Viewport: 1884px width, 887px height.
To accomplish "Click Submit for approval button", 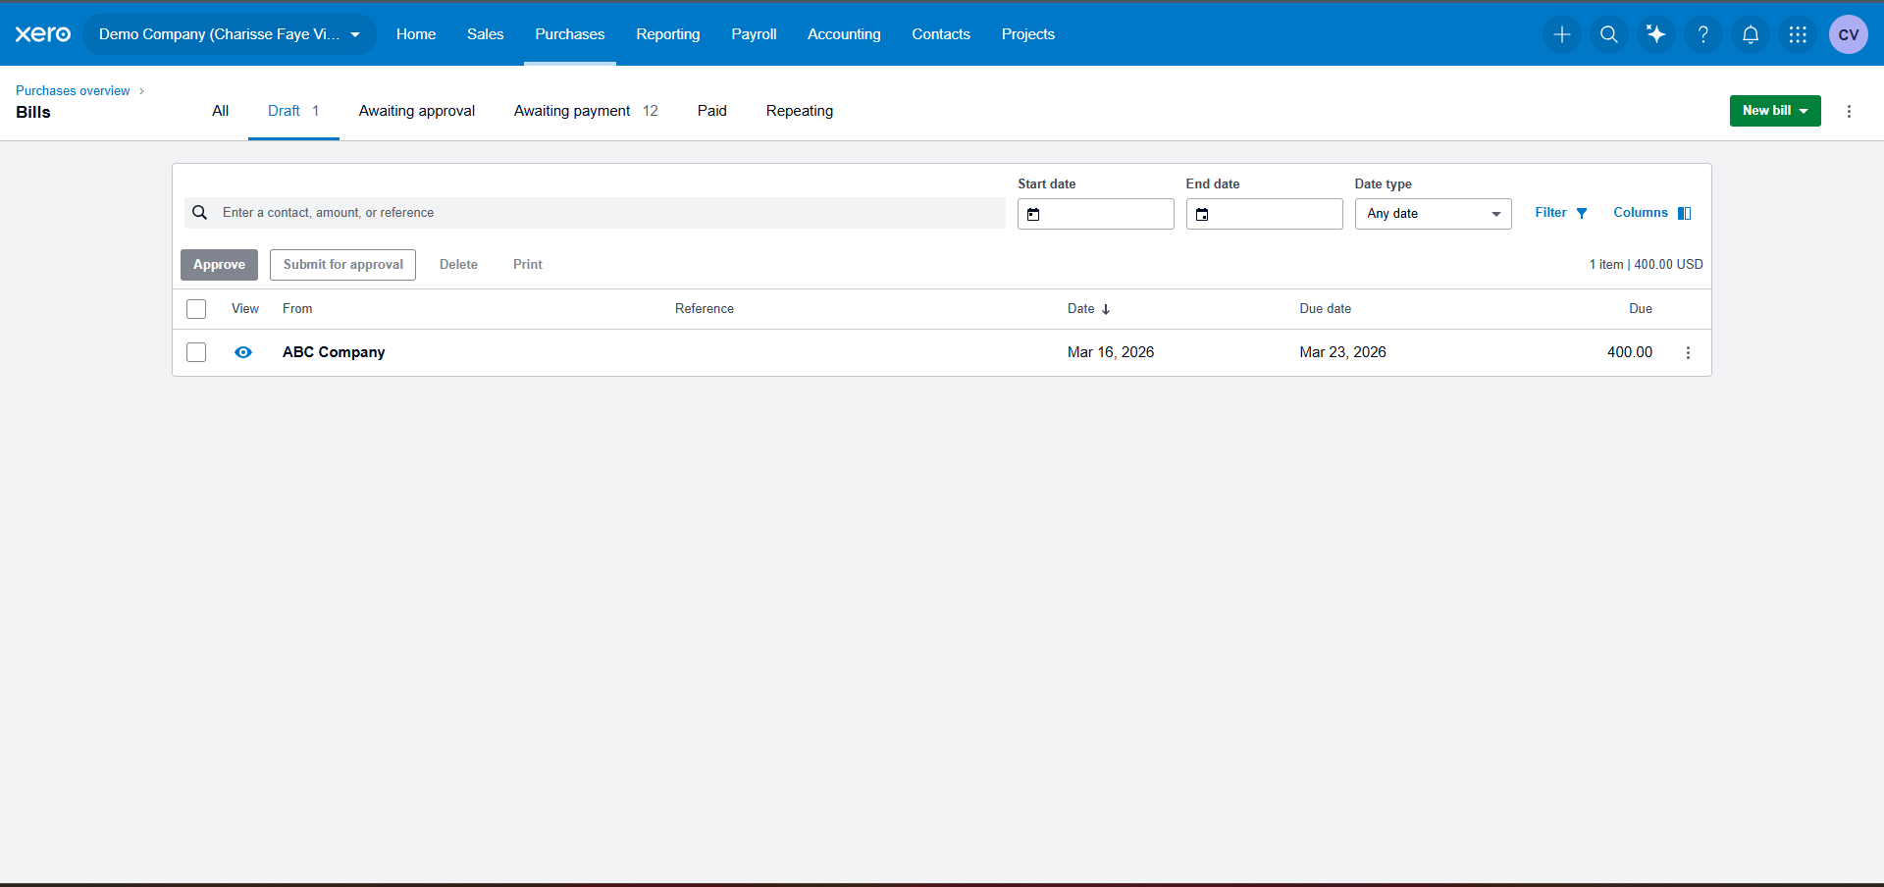I will 343,265.
